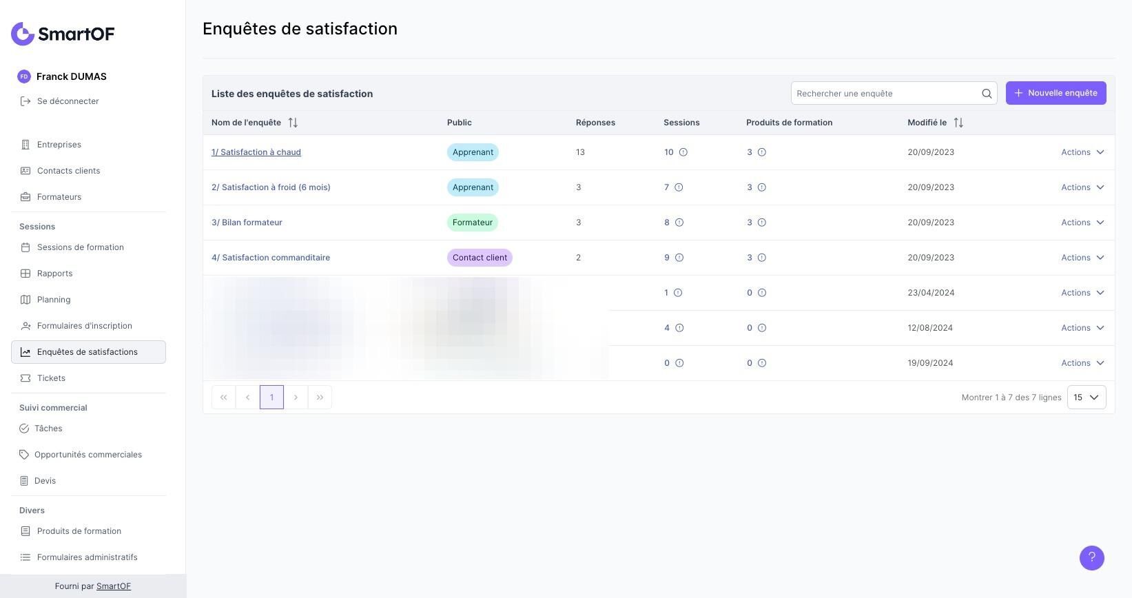Open Actions menu for Bilan formateur
The height and width of the screenshot is (598, 1132).
1082,223
